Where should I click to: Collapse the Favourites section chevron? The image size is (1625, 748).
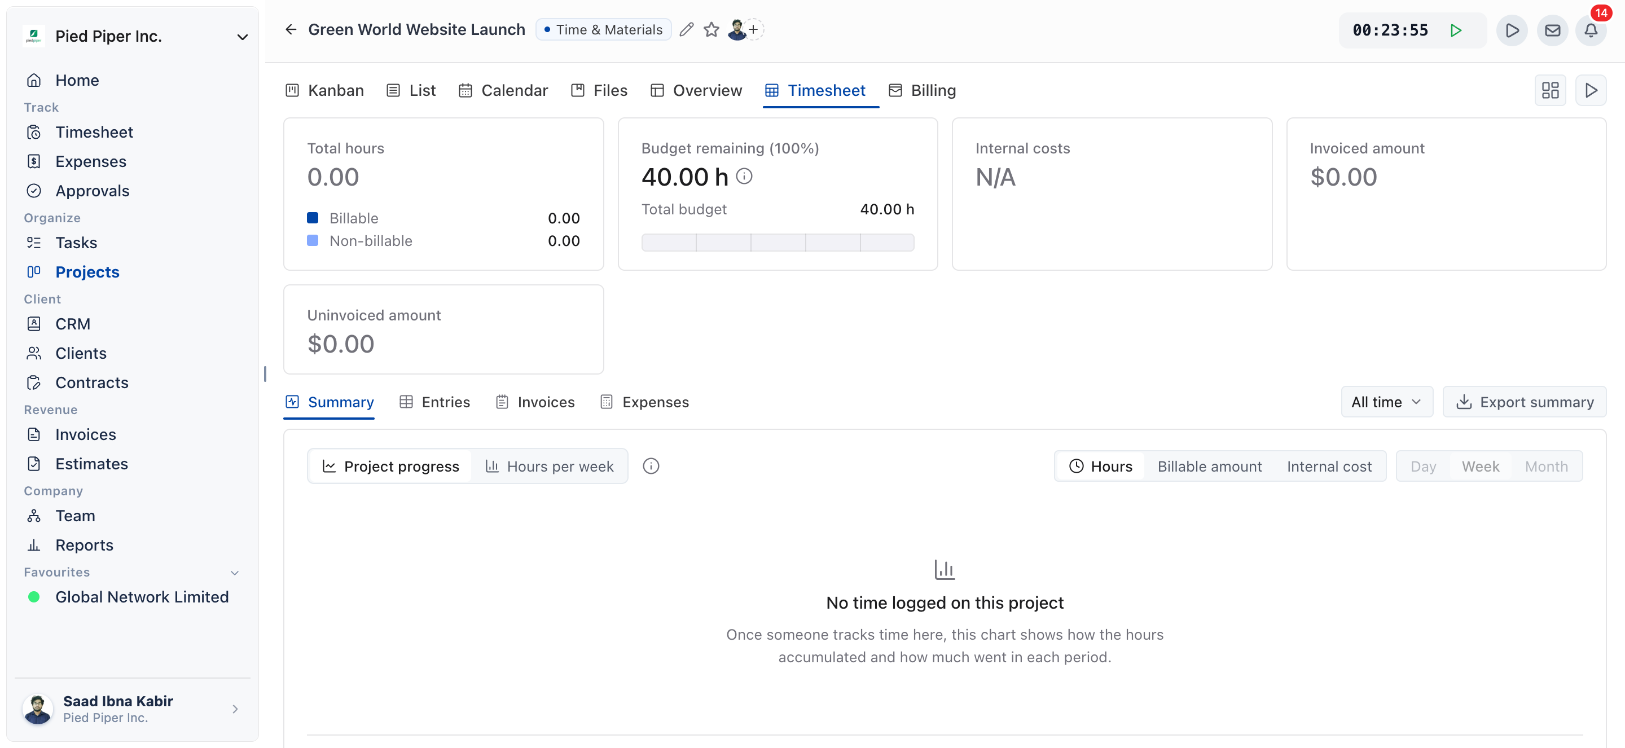click(235, 573)
